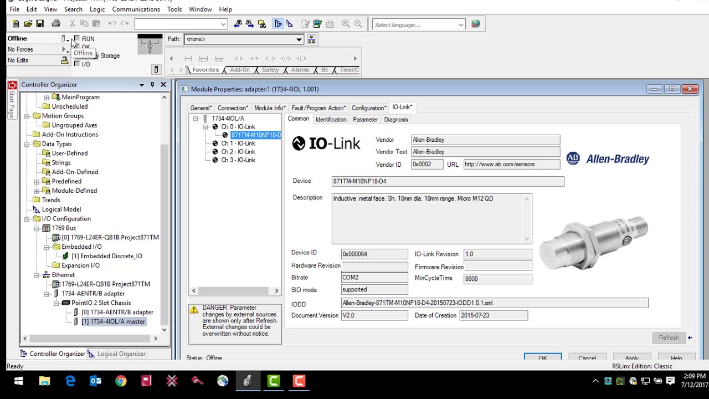Collapse the I/O Configuration tree node
The height and width of the screenshot is (399, 709).
coord(27,219)
